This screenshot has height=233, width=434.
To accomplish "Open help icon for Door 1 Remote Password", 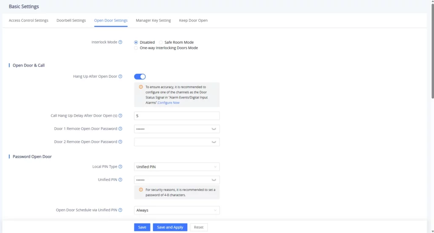I will [x=120, y=129].
